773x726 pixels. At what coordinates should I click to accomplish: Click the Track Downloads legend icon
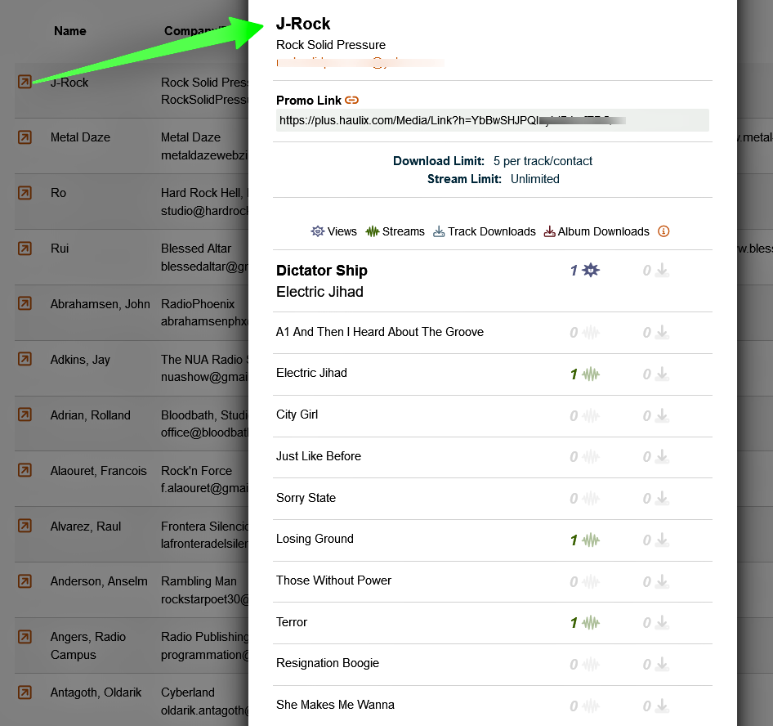point(439,231)
